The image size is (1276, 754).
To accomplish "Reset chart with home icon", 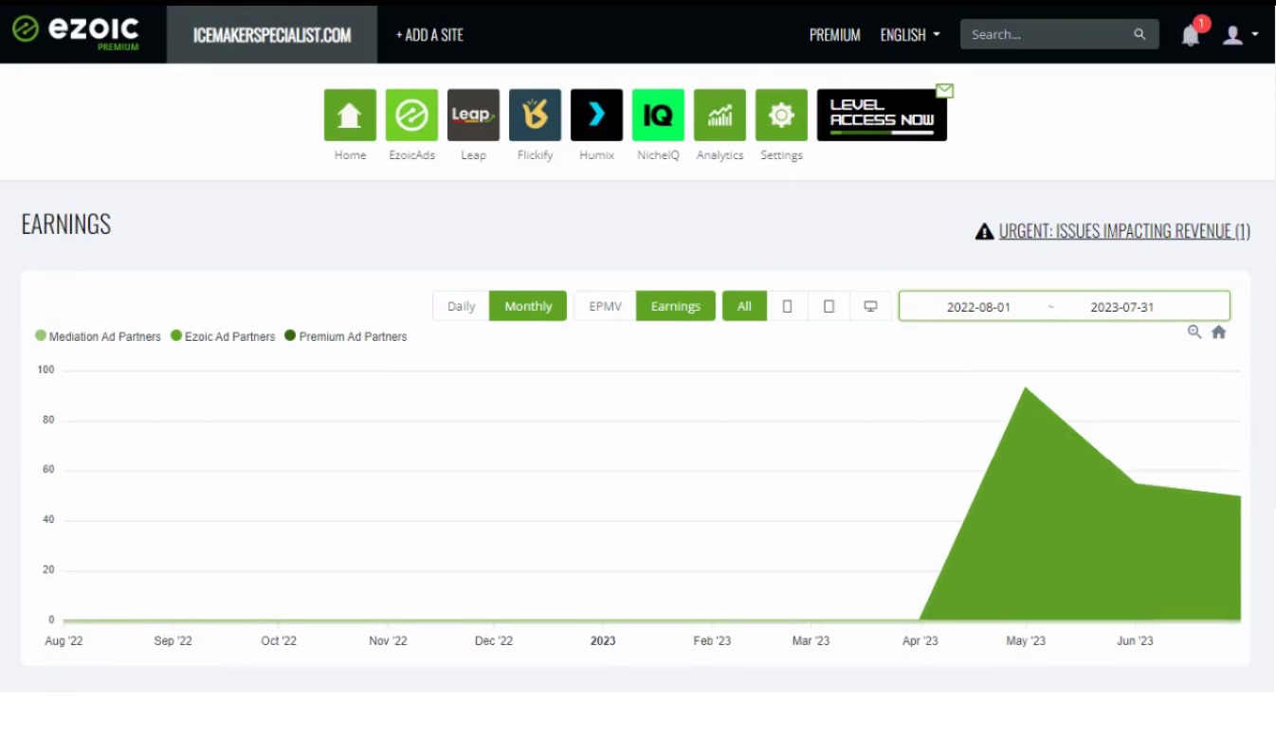I will (x=1219, y=332).
